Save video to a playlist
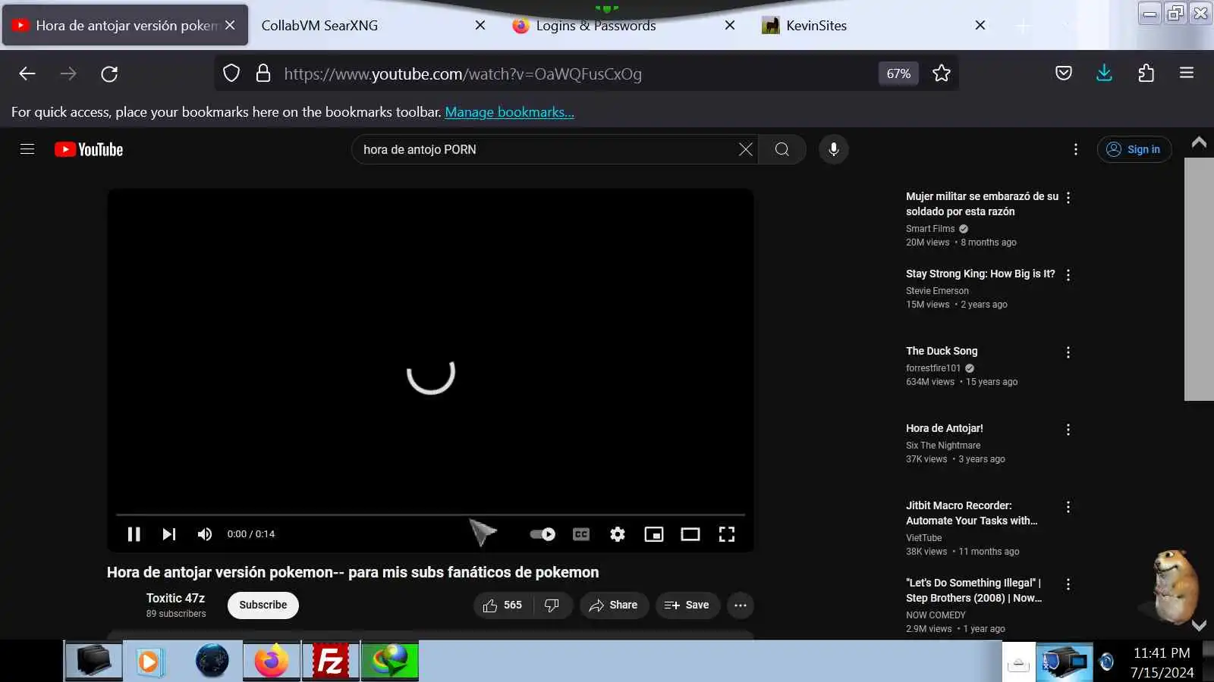The image size is (1214, 682). pos(687,605)
